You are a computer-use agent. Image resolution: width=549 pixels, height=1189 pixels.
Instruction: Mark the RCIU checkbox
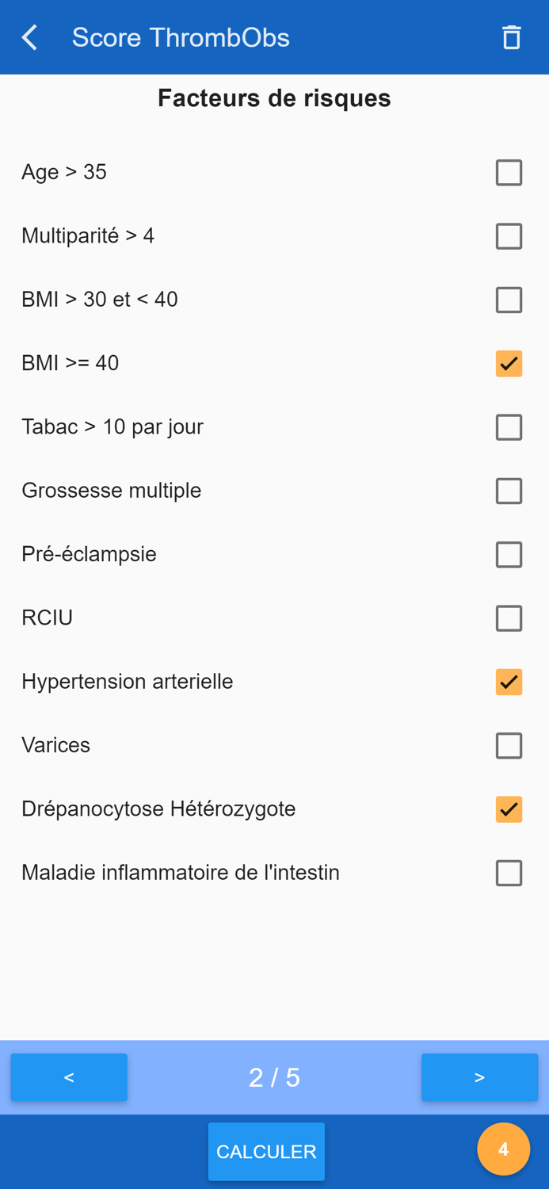(509, 618)
